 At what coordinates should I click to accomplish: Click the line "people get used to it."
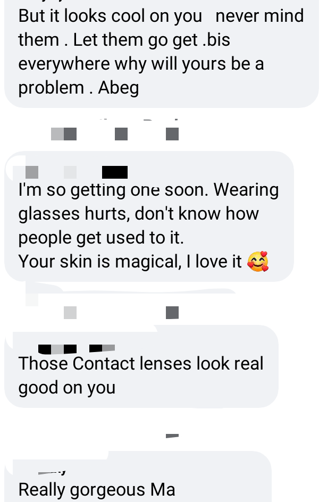click(101, 238)
